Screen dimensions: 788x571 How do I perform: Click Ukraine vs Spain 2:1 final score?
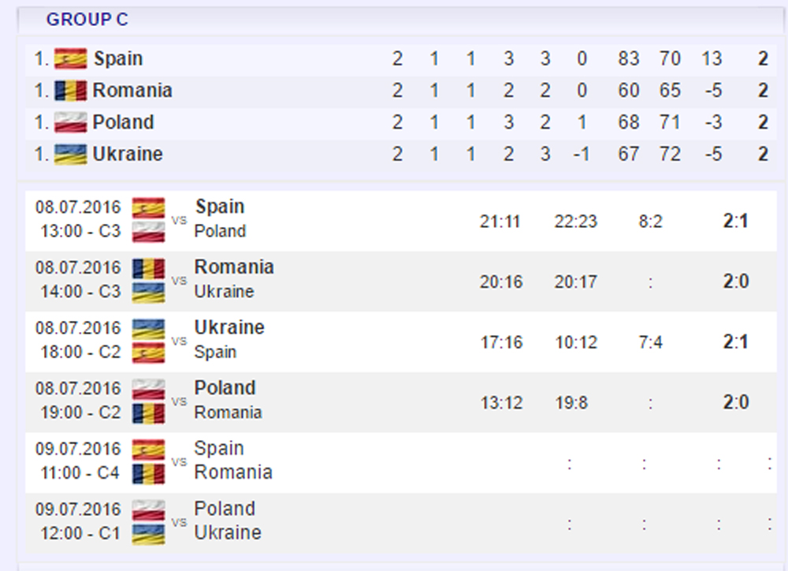[x=735, y=342]
